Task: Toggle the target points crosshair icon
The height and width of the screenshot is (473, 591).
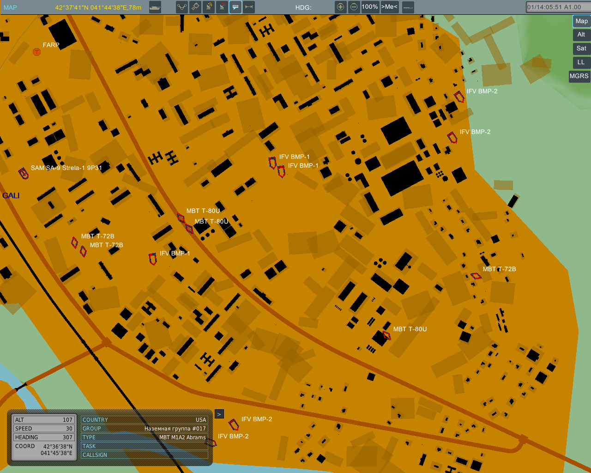Action: click(x=195, y=7)
